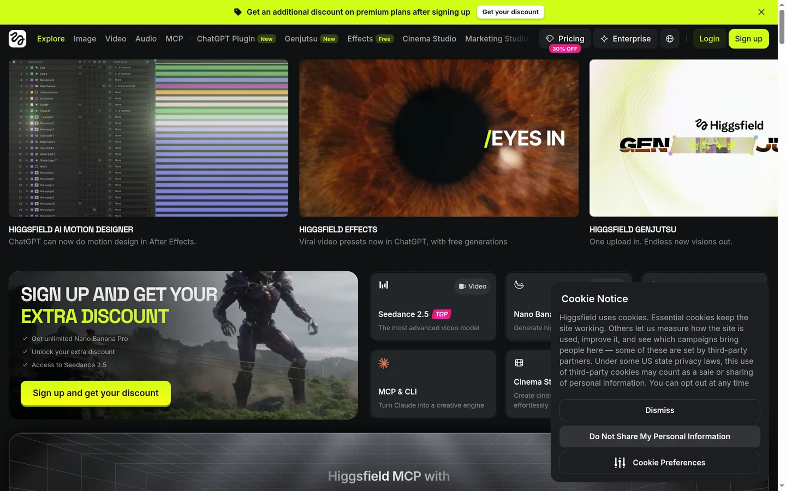786x491 pixels.
Task: Dismiss the cookie notice
Action: (x=660, y=410)
